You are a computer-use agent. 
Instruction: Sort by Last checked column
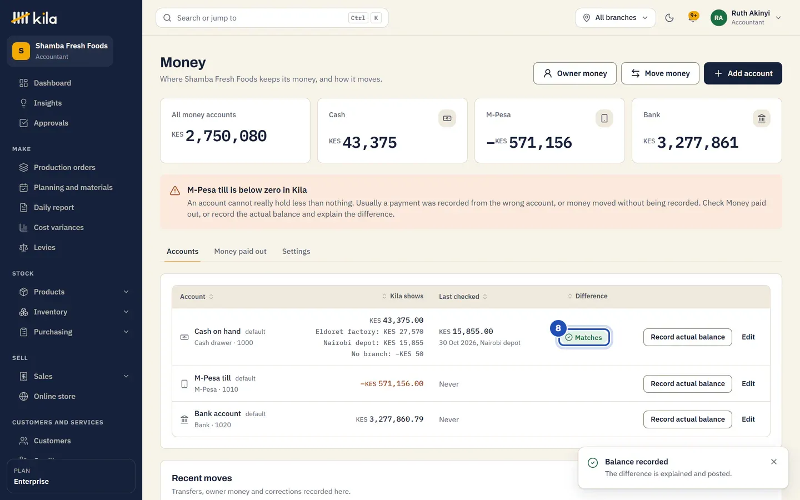pos(463,297)
